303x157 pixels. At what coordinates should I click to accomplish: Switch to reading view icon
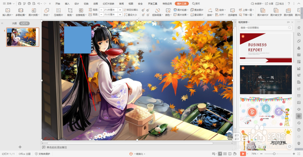pyautogui.click(x=230, y=154)
